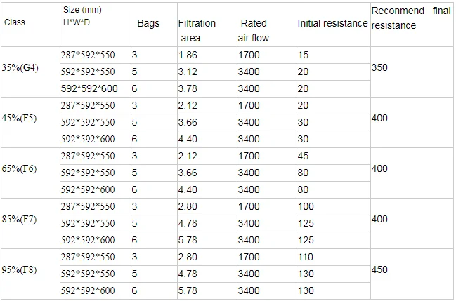The image size is (456, 301).
Task: Click the 350 final resistance value
Action: coord(379,68)
